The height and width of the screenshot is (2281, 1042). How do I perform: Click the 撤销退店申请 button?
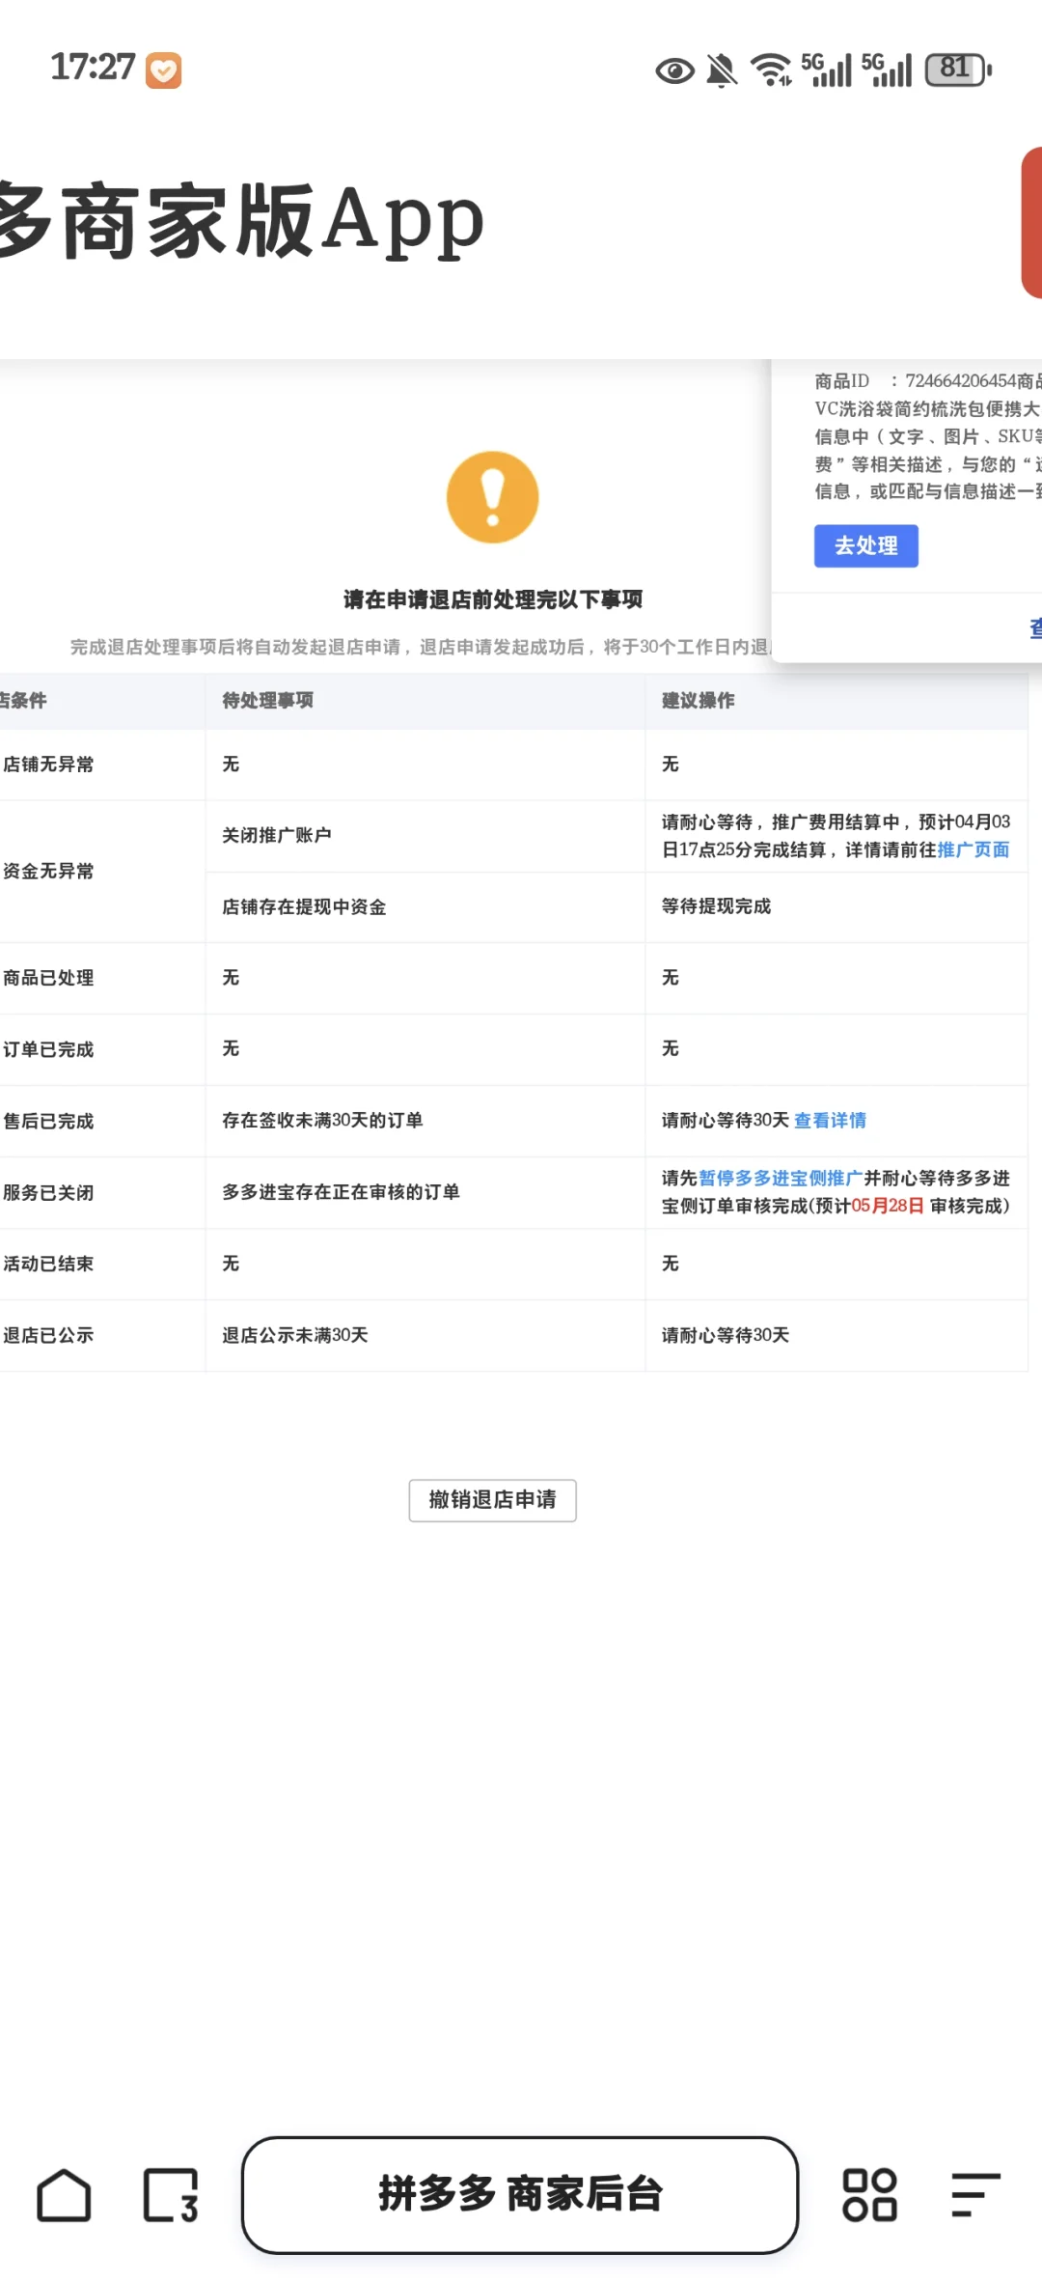492,1500
